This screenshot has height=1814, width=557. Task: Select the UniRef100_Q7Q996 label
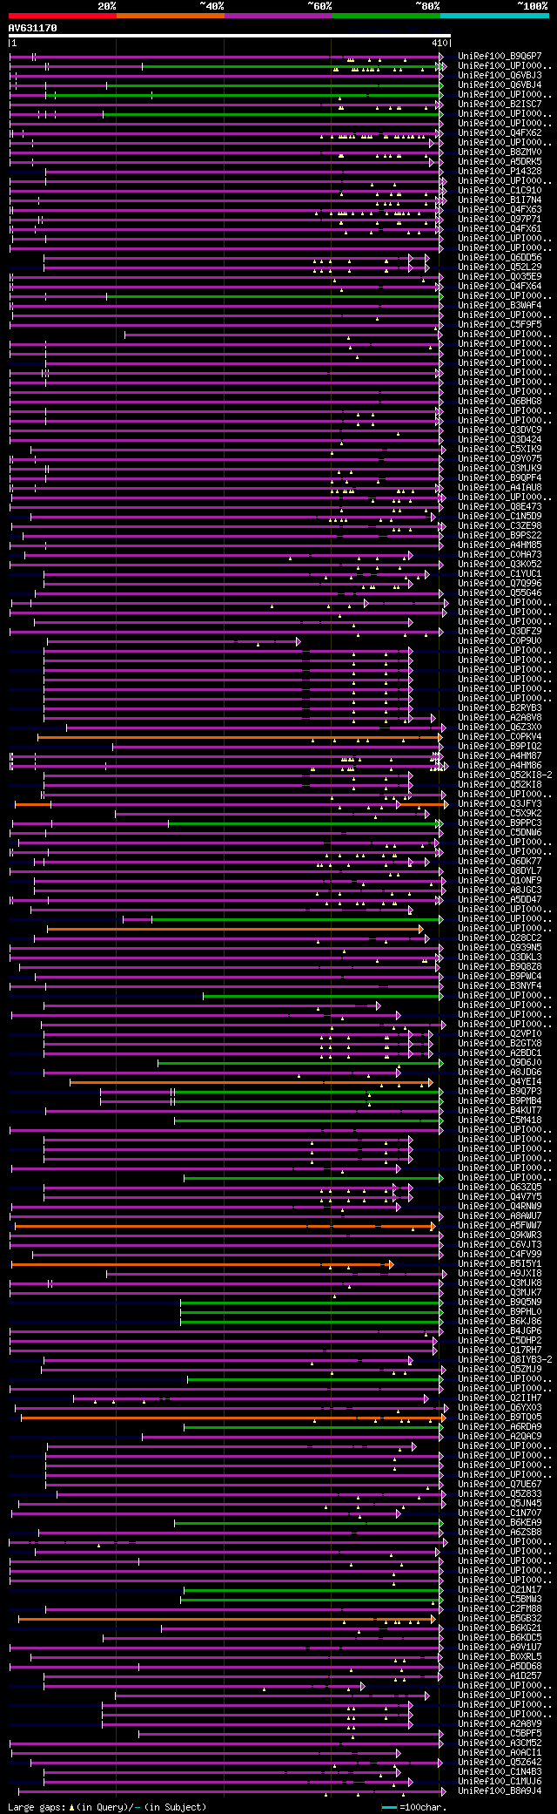(500, 583)
